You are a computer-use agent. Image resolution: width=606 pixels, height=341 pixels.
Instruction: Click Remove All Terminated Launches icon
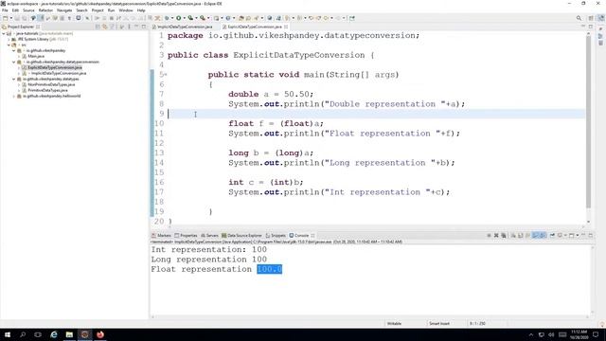point(504,236)
